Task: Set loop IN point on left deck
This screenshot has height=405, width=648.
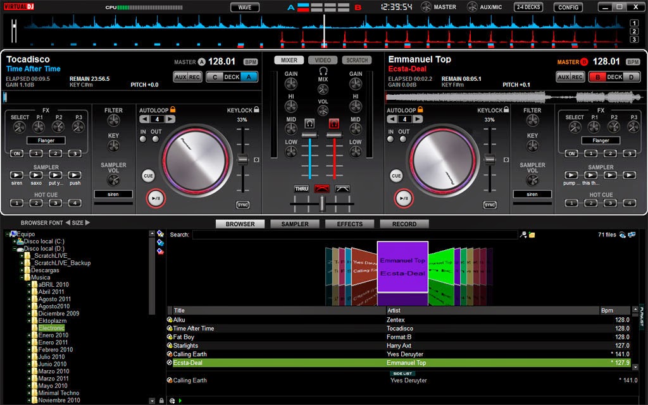Action: 143,139
